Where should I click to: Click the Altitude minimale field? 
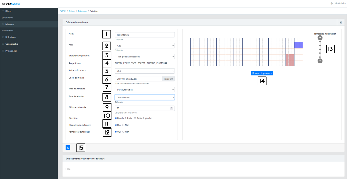[x=144, y=108]
